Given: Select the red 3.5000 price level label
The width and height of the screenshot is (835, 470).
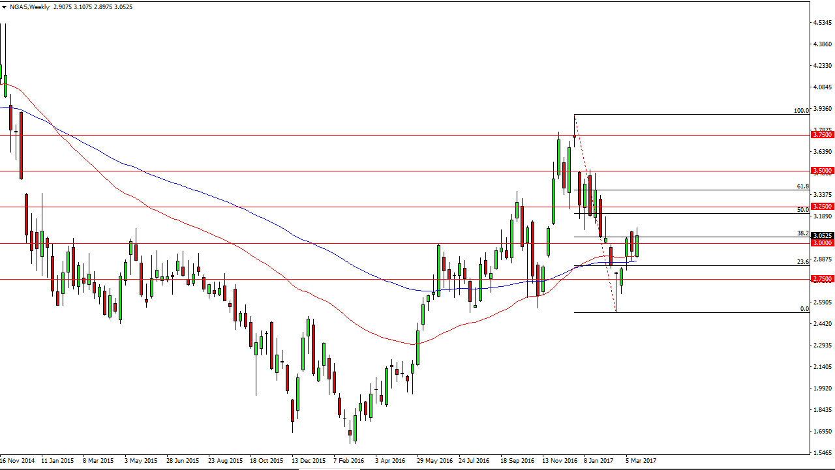Looking at the screenshot, I should tap(822, 171).
